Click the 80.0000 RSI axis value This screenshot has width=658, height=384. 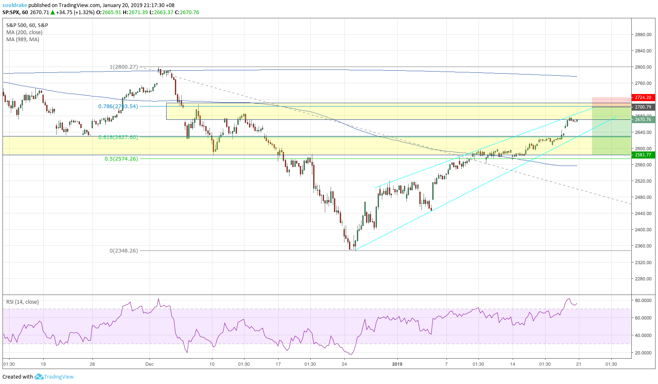point(643,300)
